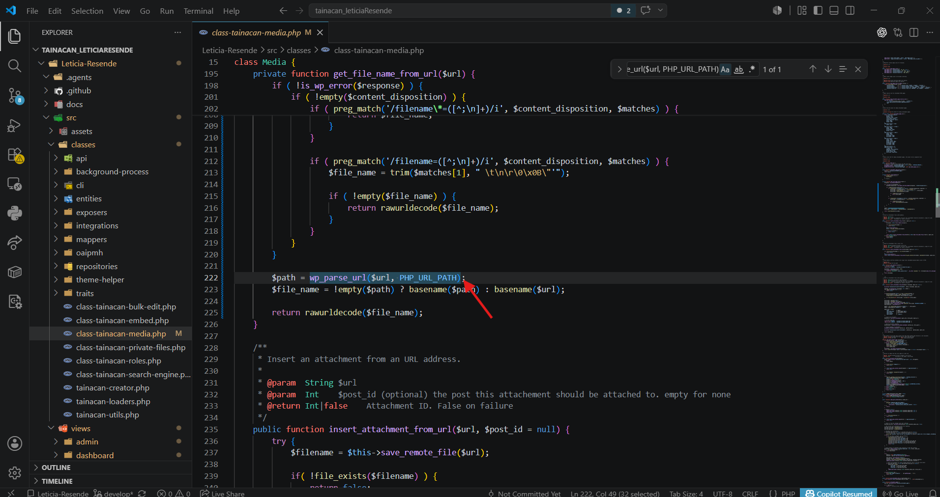The width and height of the screenshot is (940, 497).
Task: Click the find input field text
Action: 673,69
